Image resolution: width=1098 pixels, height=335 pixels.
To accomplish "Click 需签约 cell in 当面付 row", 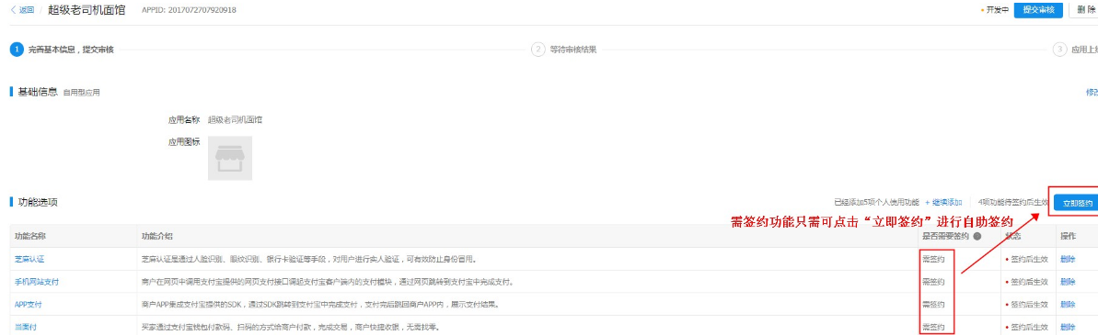I will [x=933, y=327].
